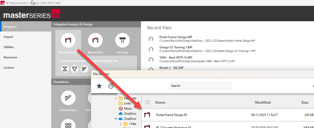Viewport: 314px width, 128px height.
Task: Click the 265 KB size cell
Action: (309, 115)
